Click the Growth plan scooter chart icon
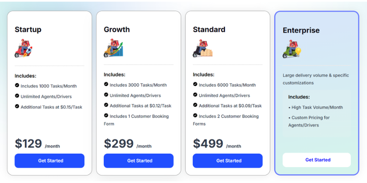The image size is (367, 183). (113, 48)
